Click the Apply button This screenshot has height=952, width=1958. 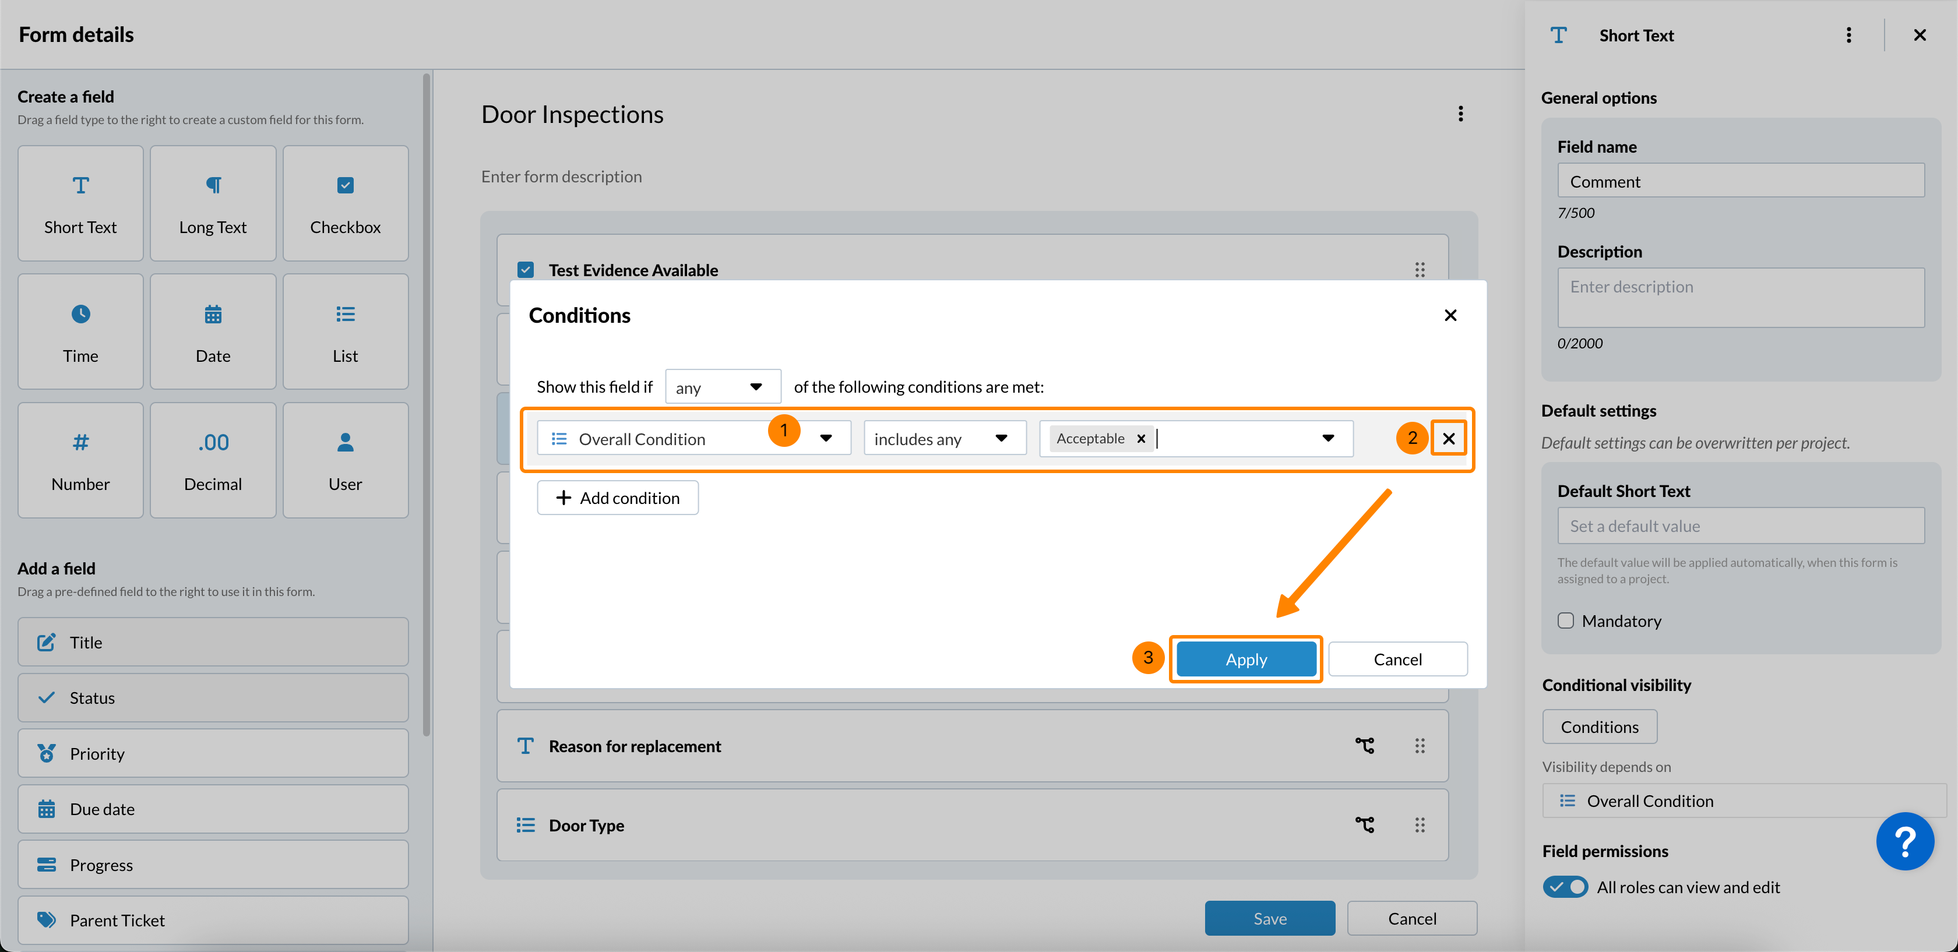click(1245, 659)
